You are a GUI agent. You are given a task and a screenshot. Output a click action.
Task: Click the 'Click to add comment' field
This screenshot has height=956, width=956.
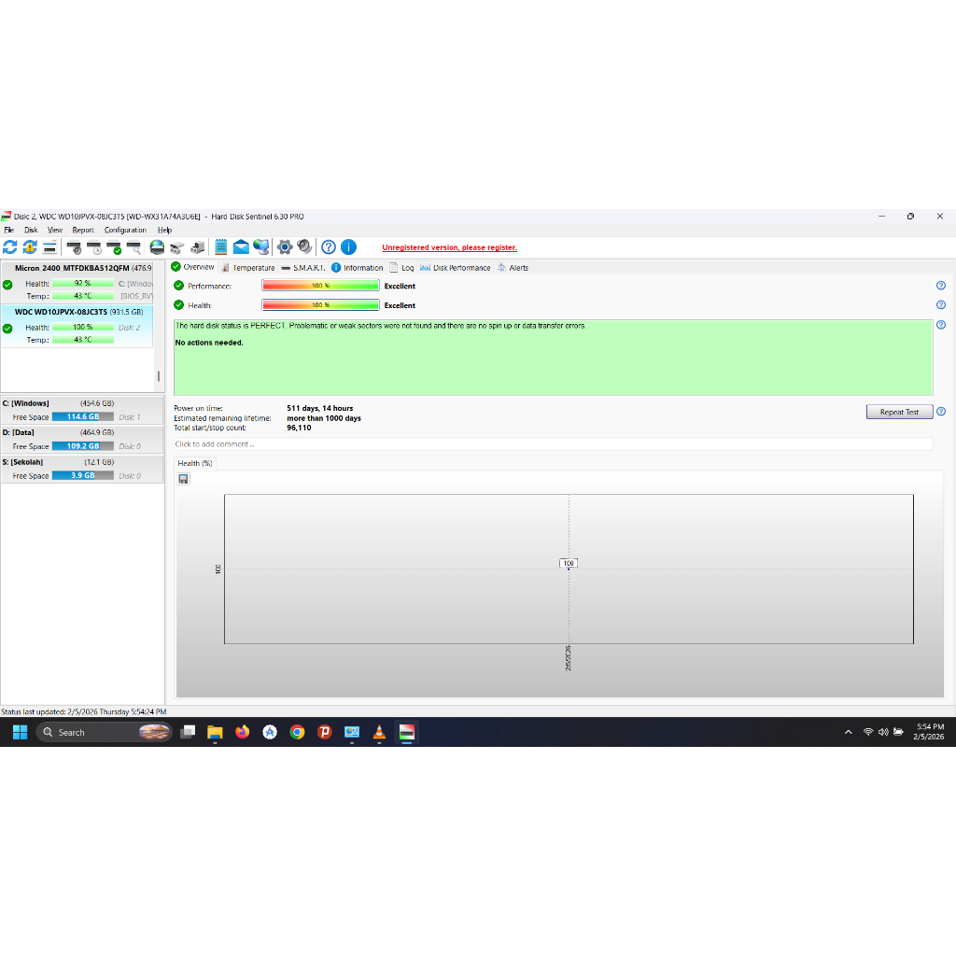point(553,444)
